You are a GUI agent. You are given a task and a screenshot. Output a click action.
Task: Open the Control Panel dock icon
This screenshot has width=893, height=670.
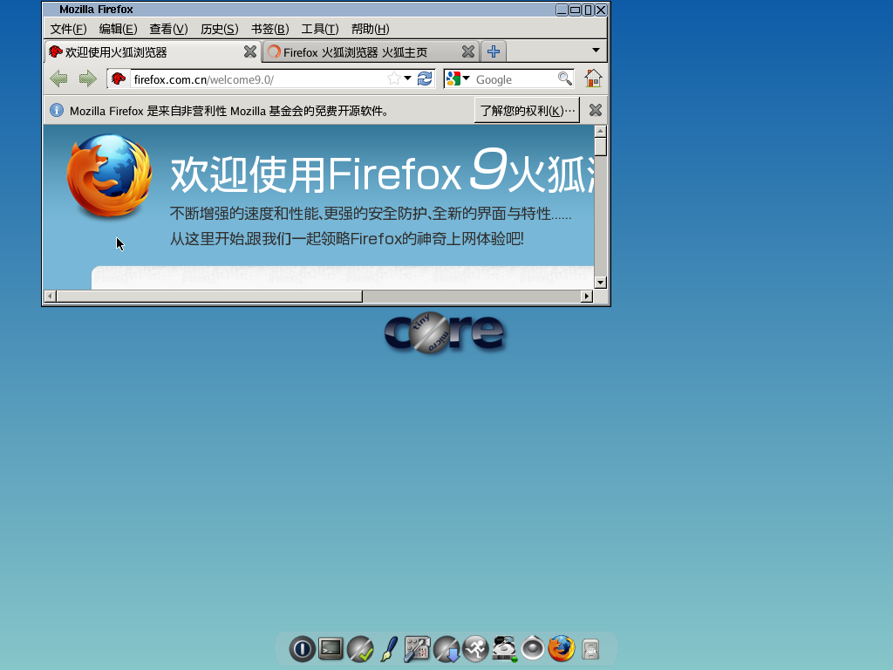(418, 649)
